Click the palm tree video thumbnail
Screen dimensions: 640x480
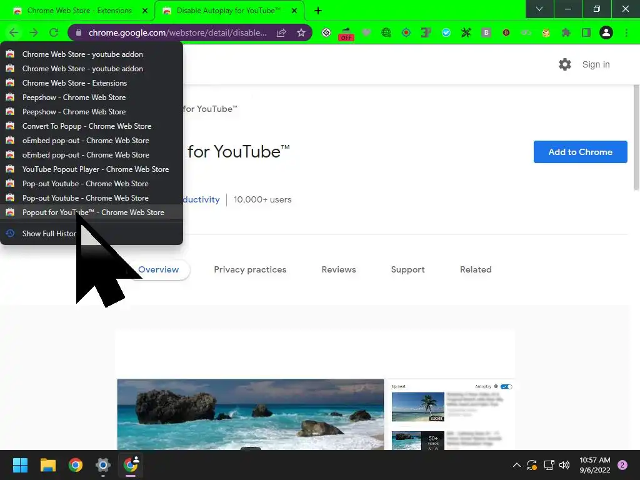point(418,406)
